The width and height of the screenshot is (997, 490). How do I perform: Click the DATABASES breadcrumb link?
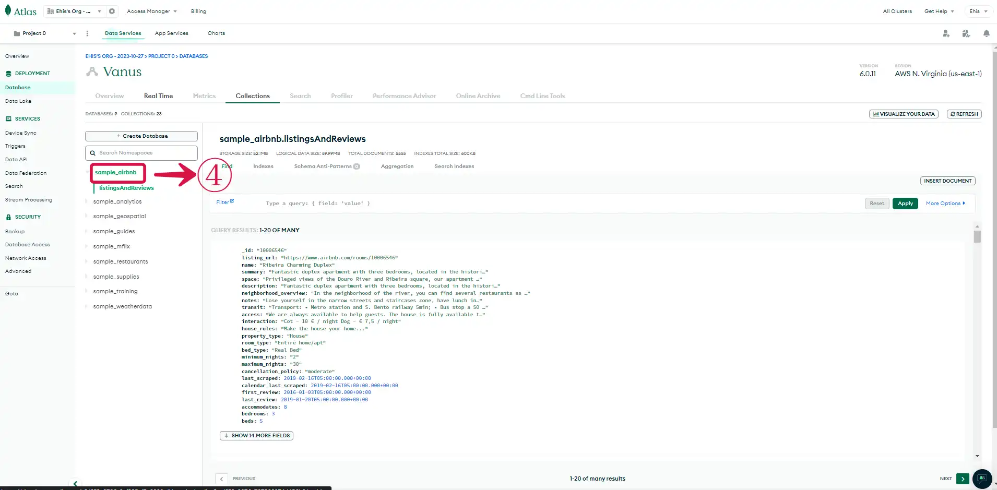194,56
